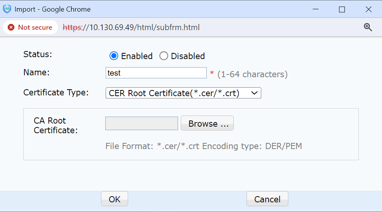This screenshot has width=382, height=212.
Task: Confirm import with the OK button
Action: click(x=115, y=199)
